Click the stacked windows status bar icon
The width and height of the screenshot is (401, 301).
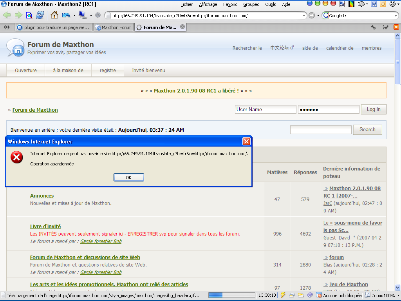click(x=292, y=295)
